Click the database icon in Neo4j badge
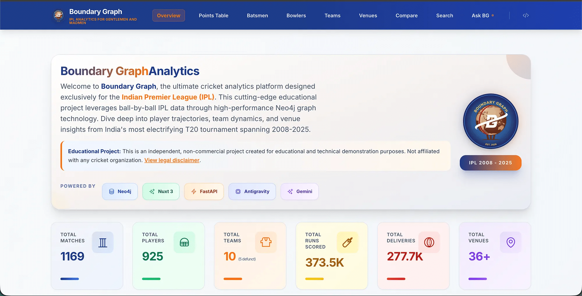 click(111, 192)
